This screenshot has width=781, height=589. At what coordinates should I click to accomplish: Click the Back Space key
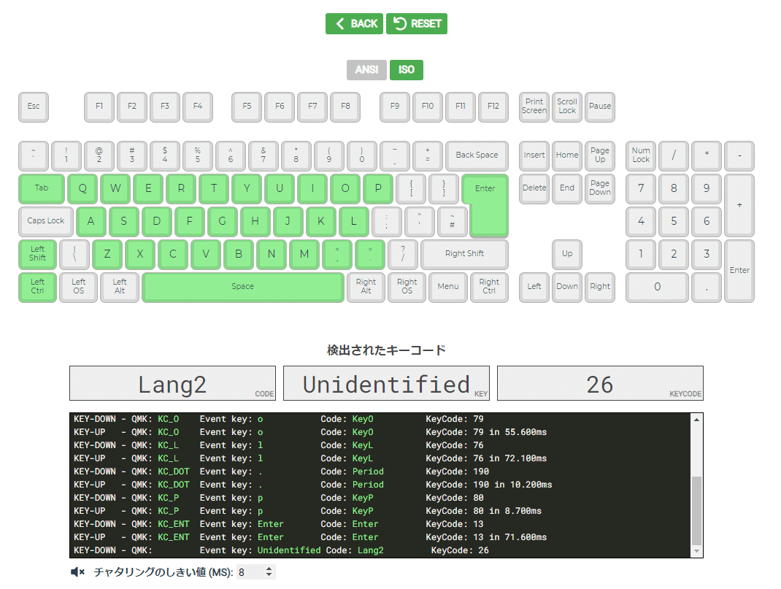click(477, 155)
